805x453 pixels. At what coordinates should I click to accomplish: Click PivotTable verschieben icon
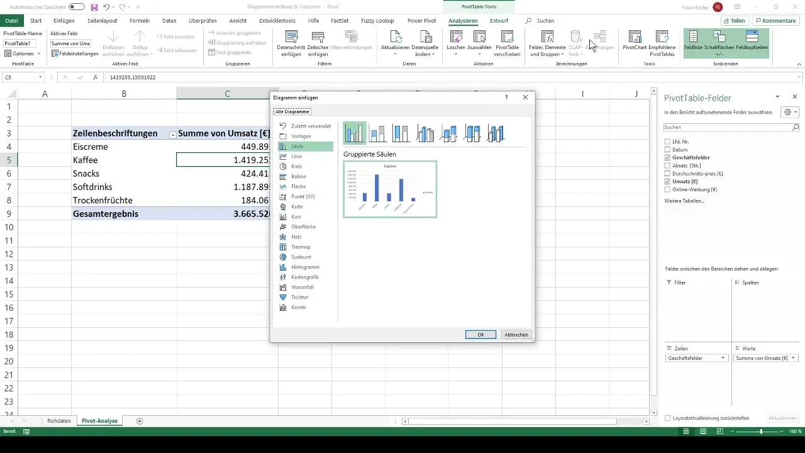tap(508, 43)
